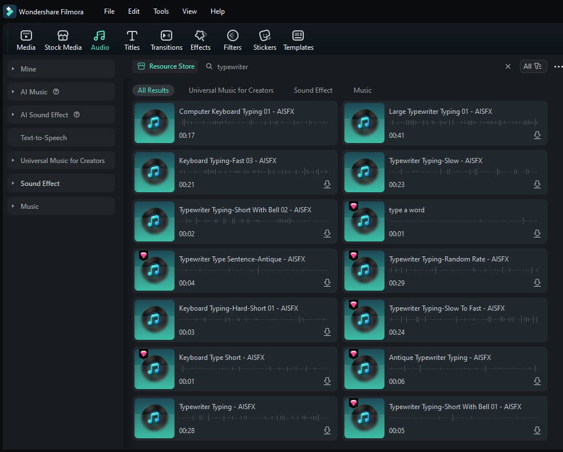Open the Templates panel
Image resolution: width=563 pixels, height=452 pixels.
[298, 40]
